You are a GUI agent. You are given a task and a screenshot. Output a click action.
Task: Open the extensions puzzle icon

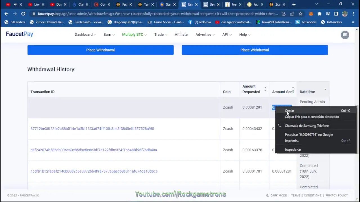coord(319,13)
